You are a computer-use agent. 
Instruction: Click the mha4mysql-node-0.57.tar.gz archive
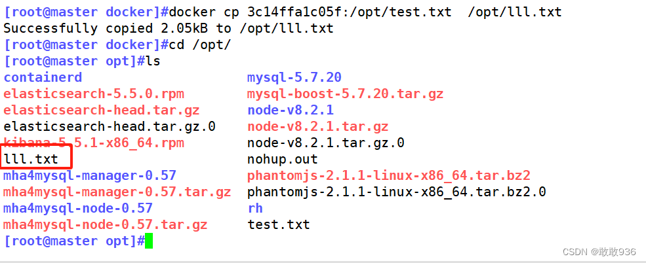click(x=105, y=224)
